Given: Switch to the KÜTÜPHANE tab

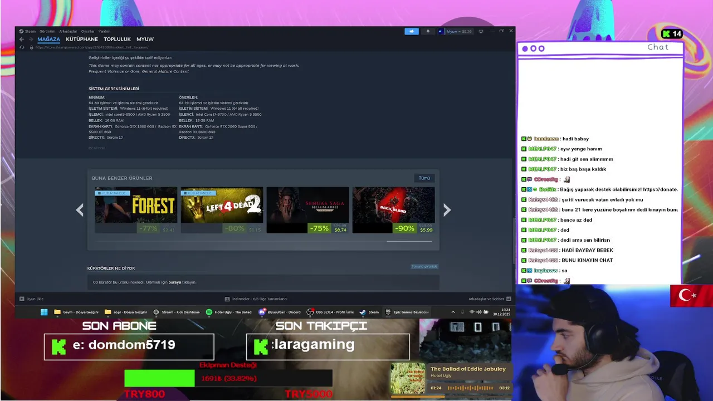Looking at the screenshot, I should point(82,39).
